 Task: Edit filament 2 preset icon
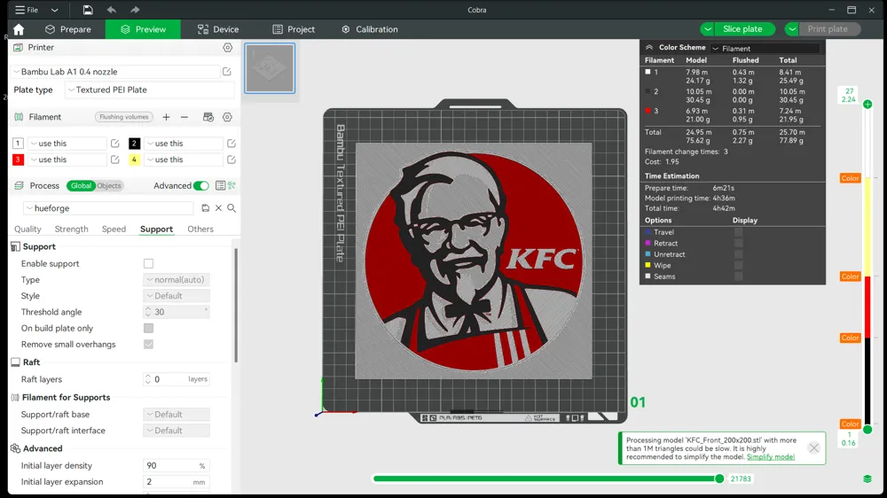tap(232, 144)
